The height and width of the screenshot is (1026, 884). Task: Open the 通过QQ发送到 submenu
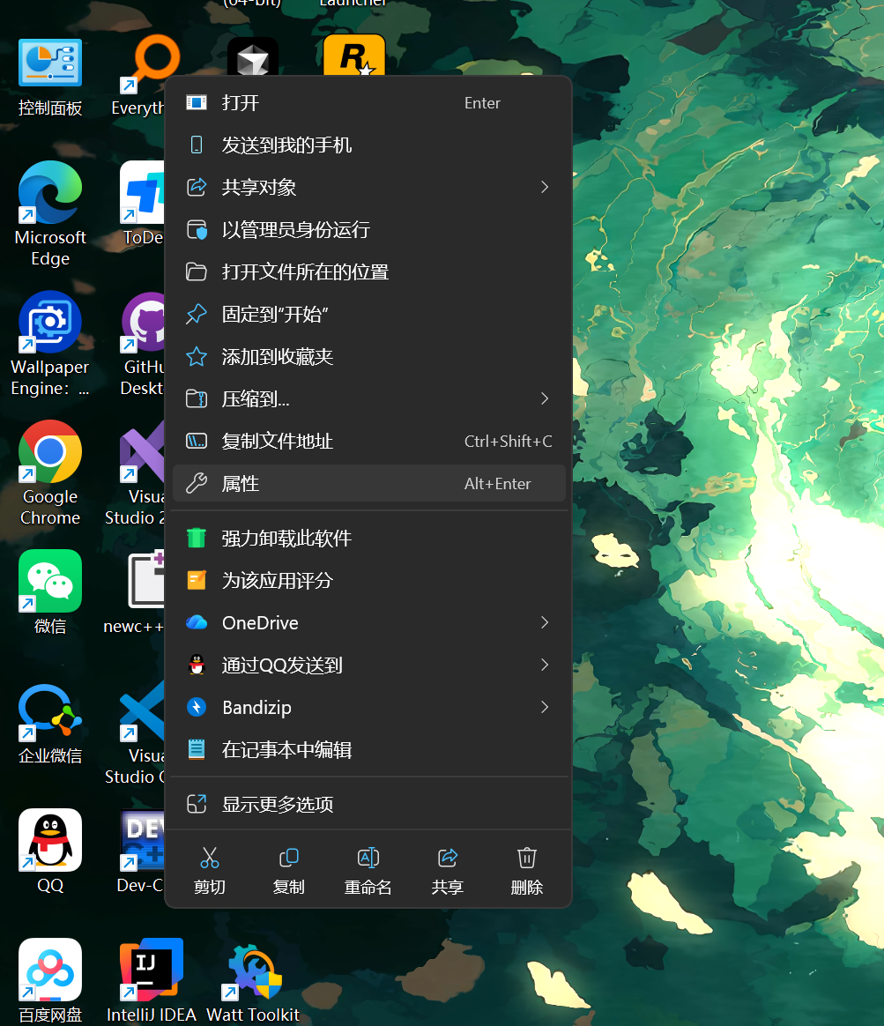(x=368, y=665)
